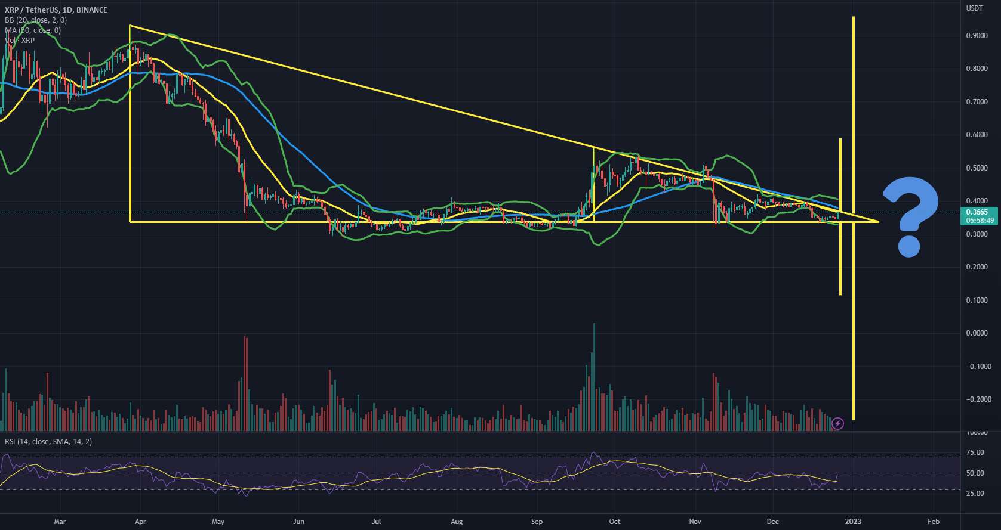
Task: Click the 0.8000 price axis label
Action: tap(977, 69)
